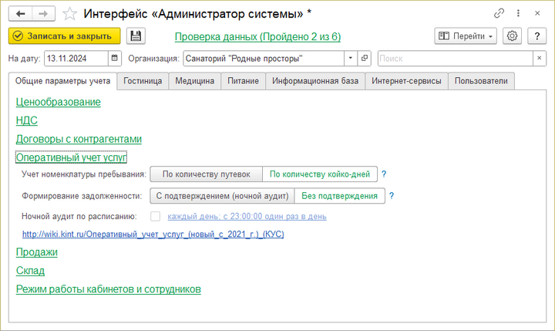This screenshot has width=555, height=331.
Task: Switch to the Гостиница tab
Action: coord(143,81)
